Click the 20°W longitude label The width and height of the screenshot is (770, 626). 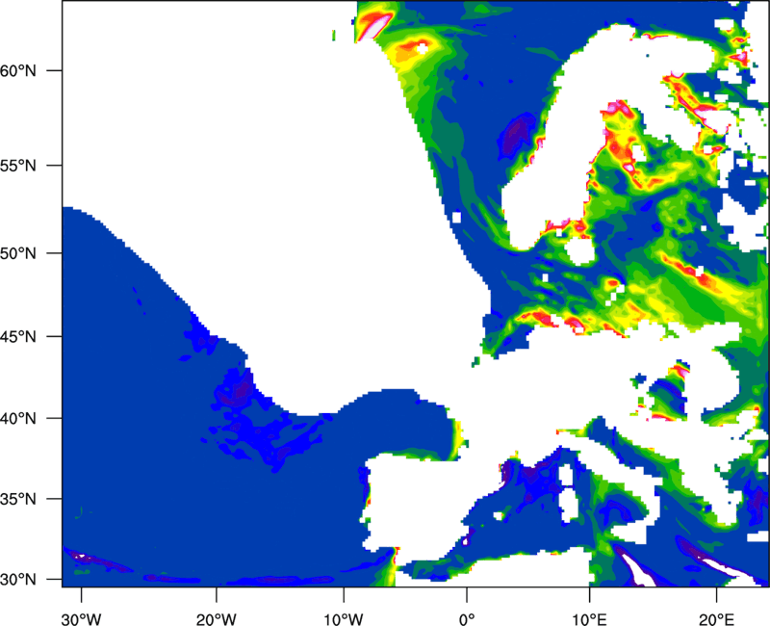pyautogui.click(x=216, y=619)
